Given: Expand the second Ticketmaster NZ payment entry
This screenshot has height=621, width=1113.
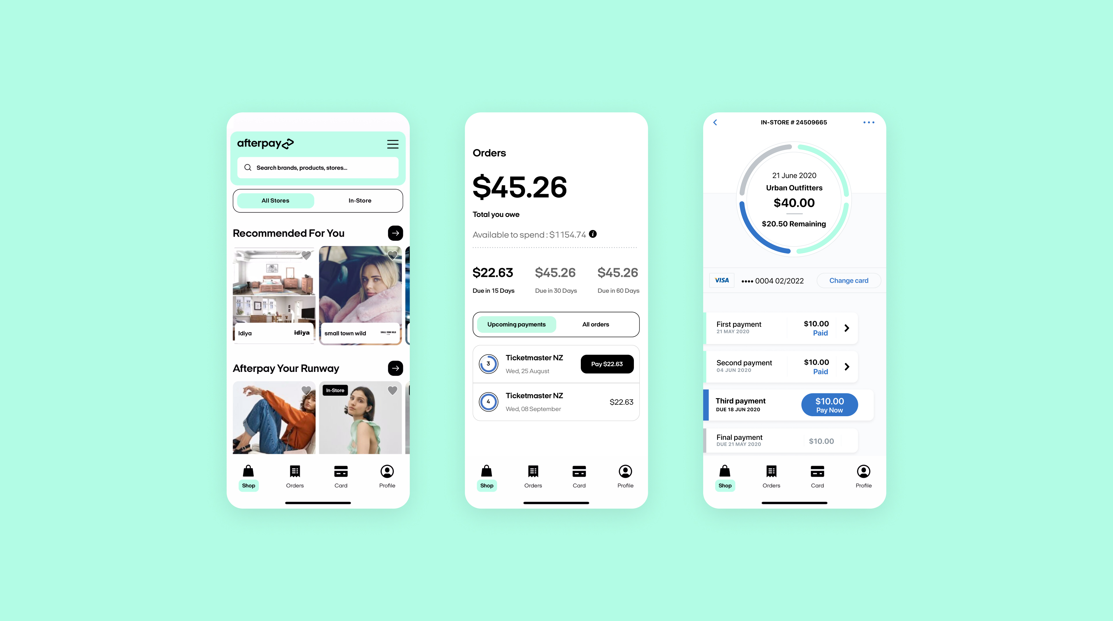Looking at the screenshot, I should coord(556,401).
